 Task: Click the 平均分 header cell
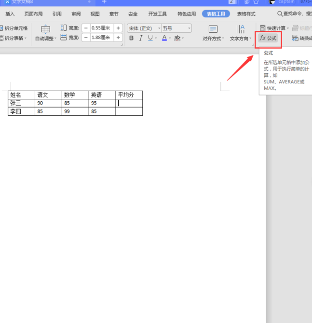(129, 95)
